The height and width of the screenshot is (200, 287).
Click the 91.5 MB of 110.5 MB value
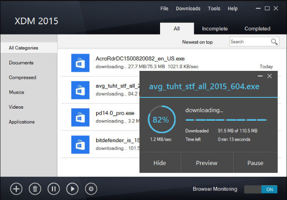coord(238,131)
